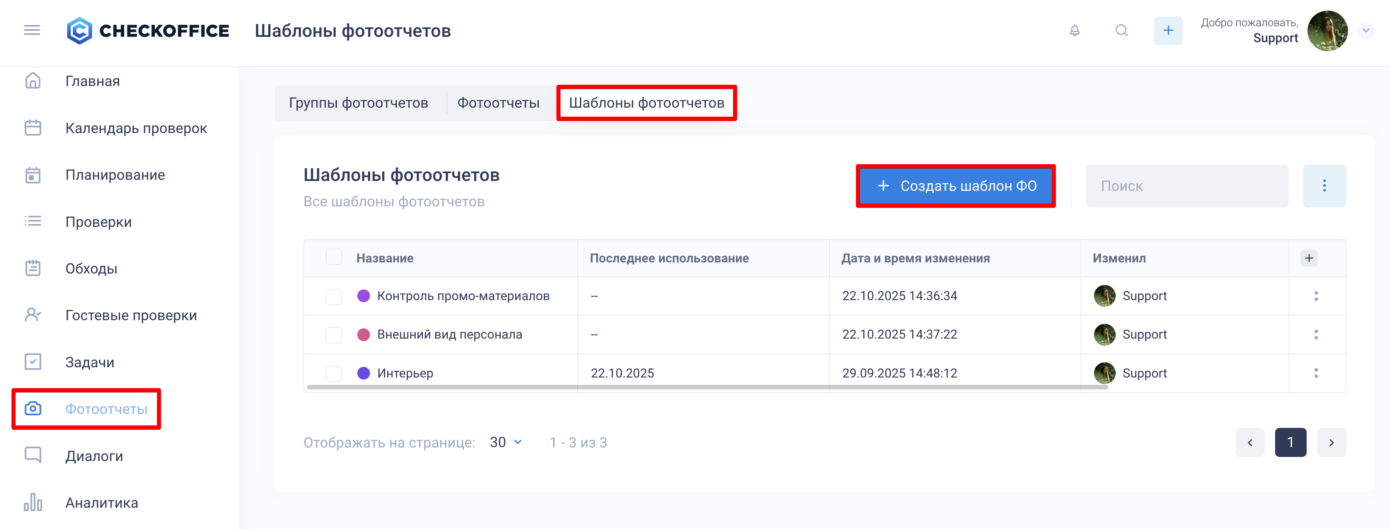This screenshot has height=529, width=1389.
Task: Click the add column plus icon
Action: point(1309,258)
